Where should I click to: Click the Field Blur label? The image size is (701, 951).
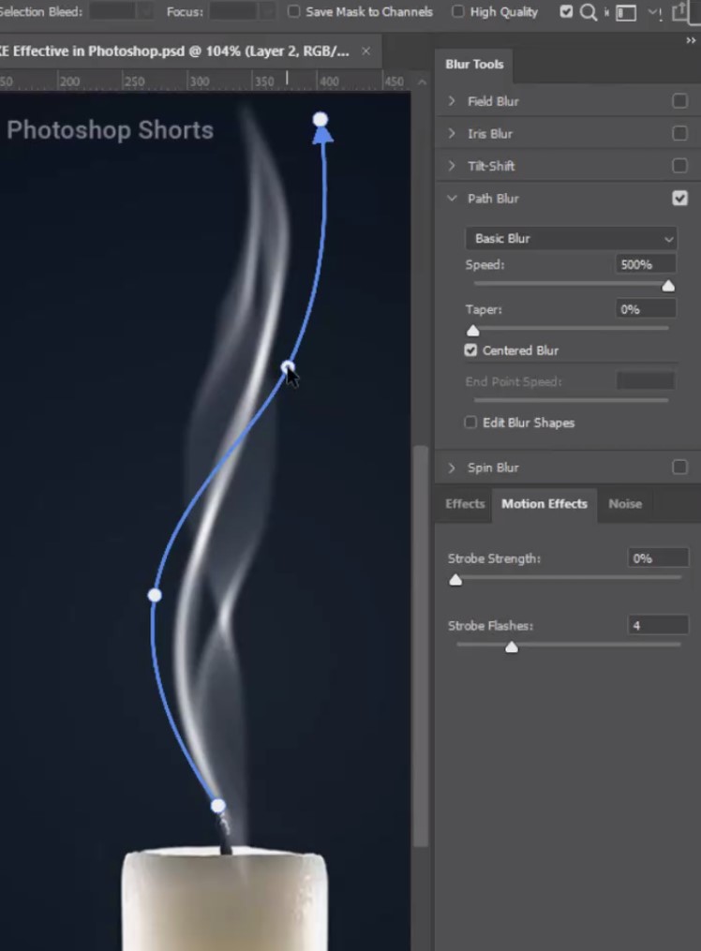coord(493,101)
